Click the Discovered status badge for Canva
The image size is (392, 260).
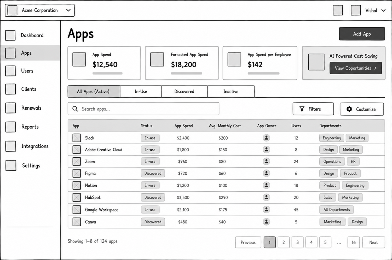click(x=153, y=222)
